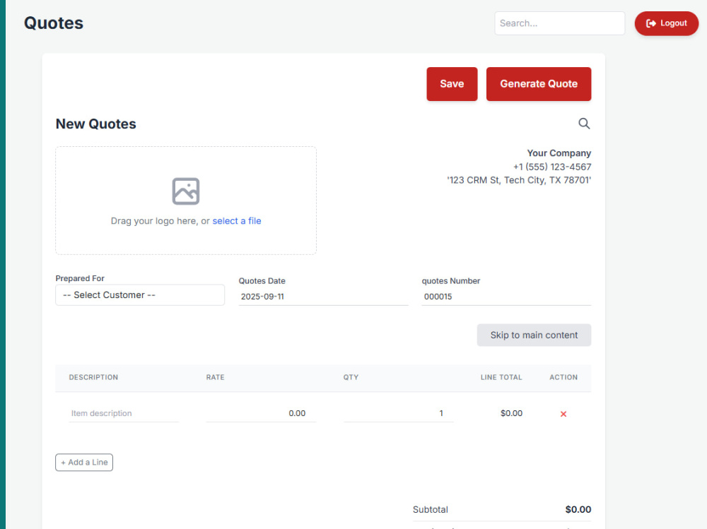The width and height of the screenshot is (707, 529).
Task: Click the Subtotal $0.00 amount
Action: (578, 510)
